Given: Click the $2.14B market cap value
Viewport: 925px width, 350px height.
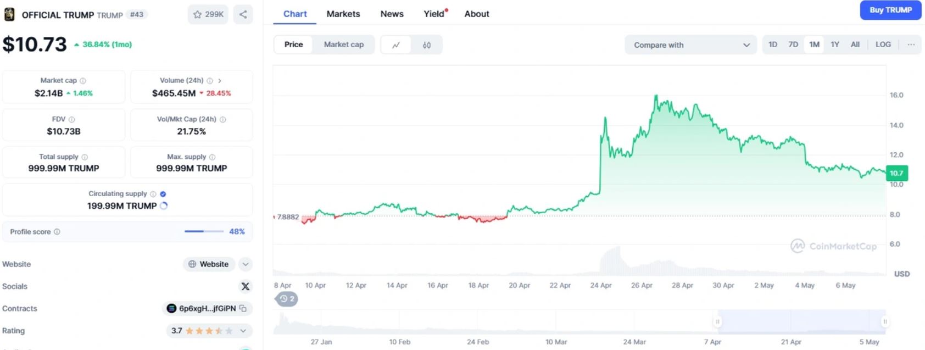Looking at the screenshot, I should point(48,93).
